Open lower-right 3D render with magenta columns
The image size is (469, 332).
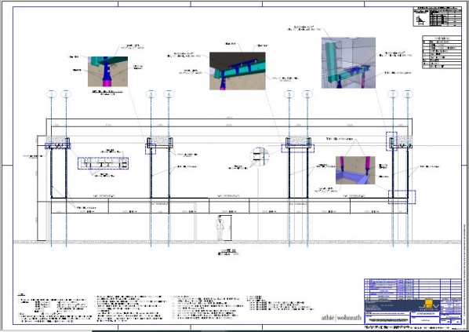(x=355, y=170)
